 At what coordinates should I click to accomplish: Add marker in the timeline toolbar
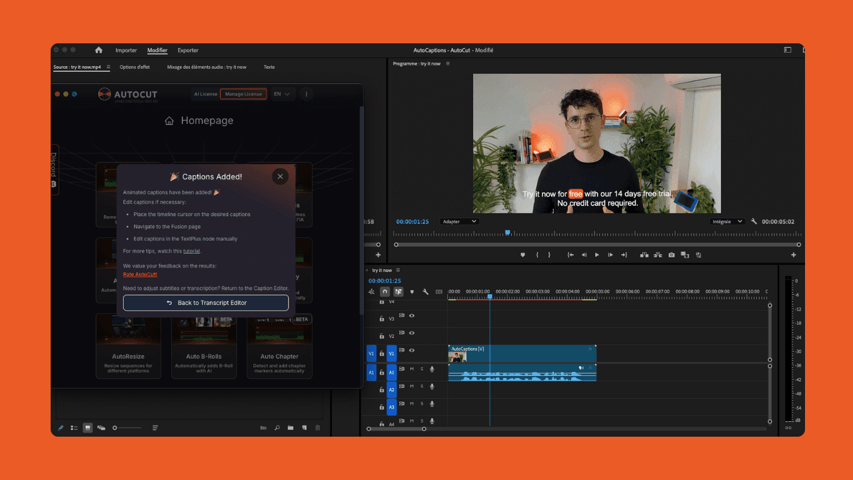coord(412,291)
